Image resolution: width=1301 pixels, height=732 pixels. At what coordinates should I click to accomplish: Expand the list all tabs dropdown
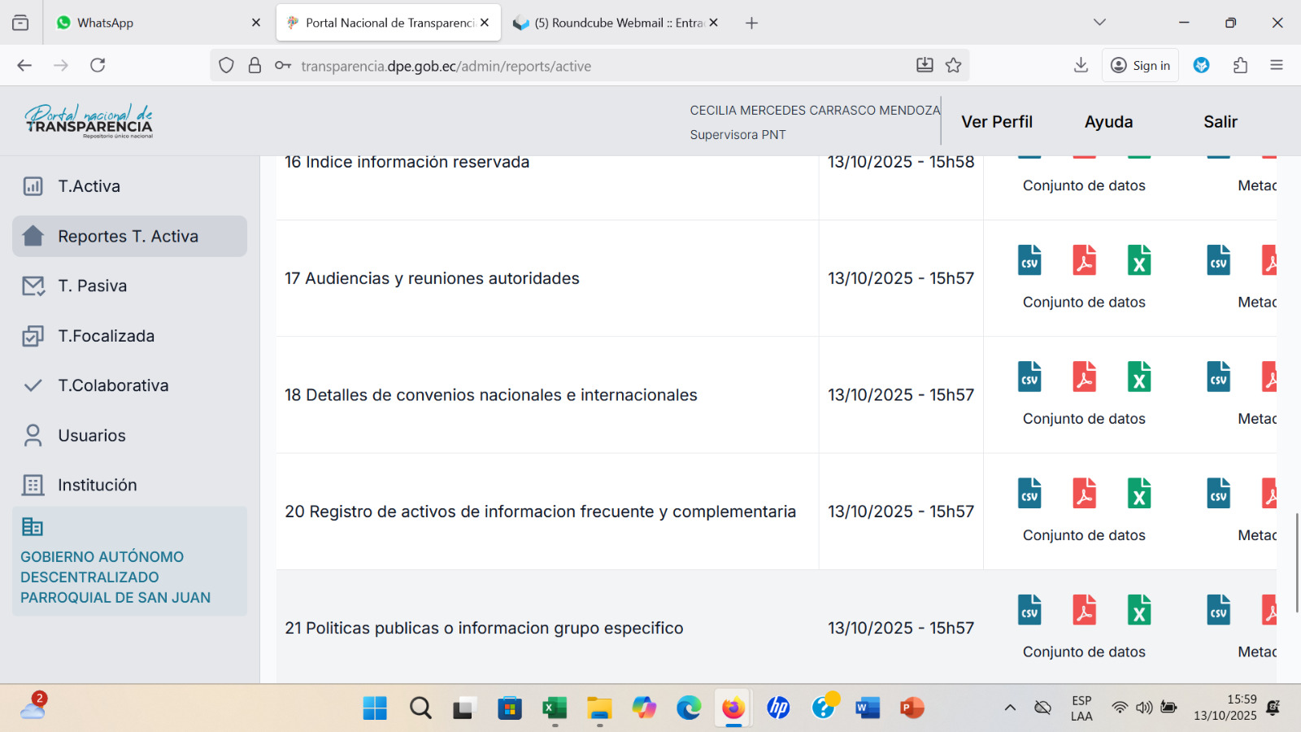[1099, 23]
